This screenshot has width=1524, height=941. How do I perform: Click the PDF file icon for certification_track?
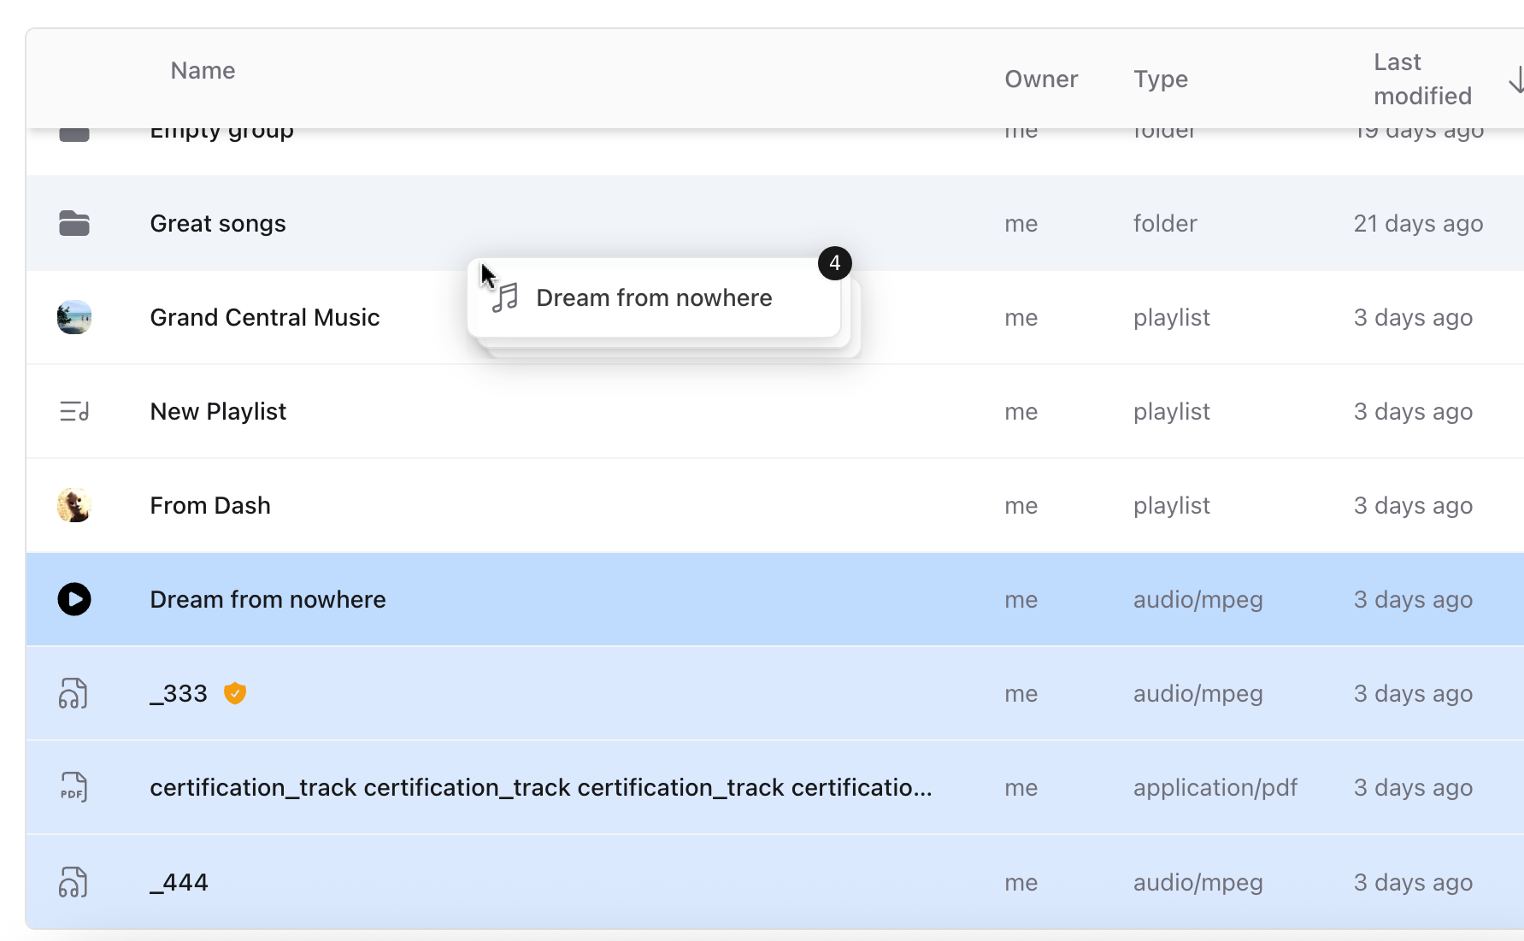[x=74, y=787]
